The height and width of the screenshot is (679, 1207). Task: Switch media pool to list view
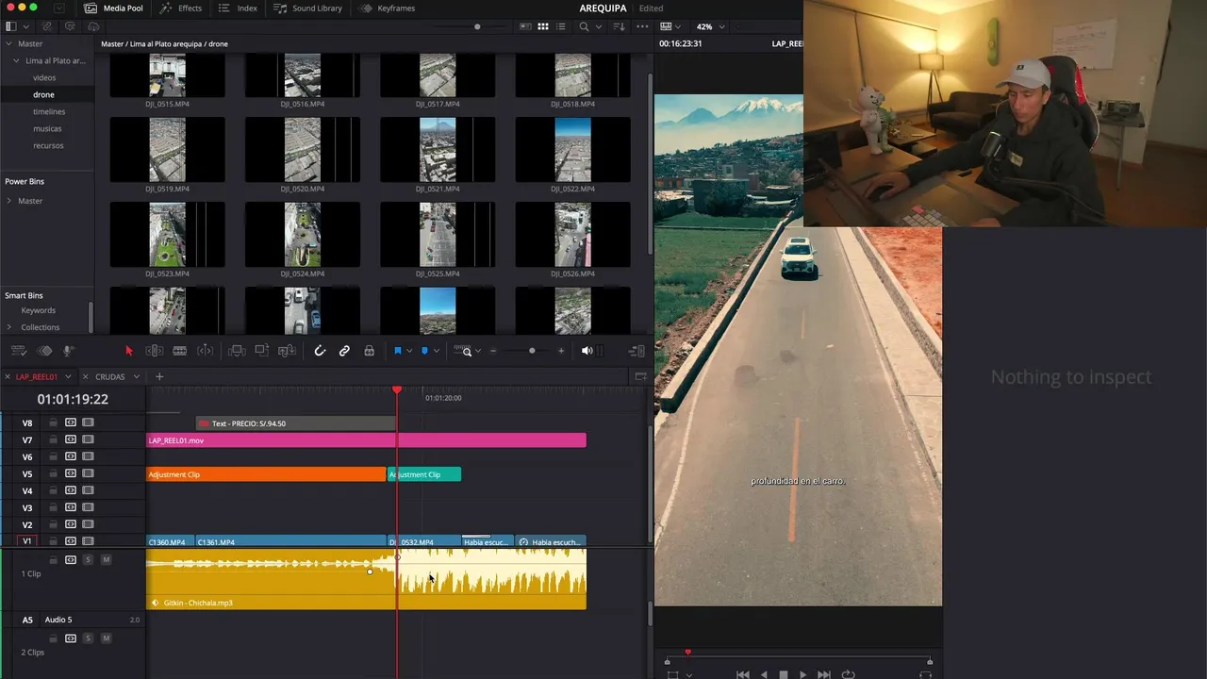563,26
